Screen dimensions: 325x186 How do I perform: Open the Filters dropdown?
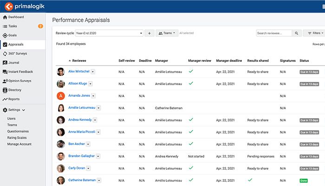[315, 33]
